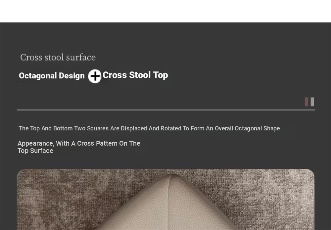
Task: Click the white circular plus icon
Action: (x=95, y=76)
